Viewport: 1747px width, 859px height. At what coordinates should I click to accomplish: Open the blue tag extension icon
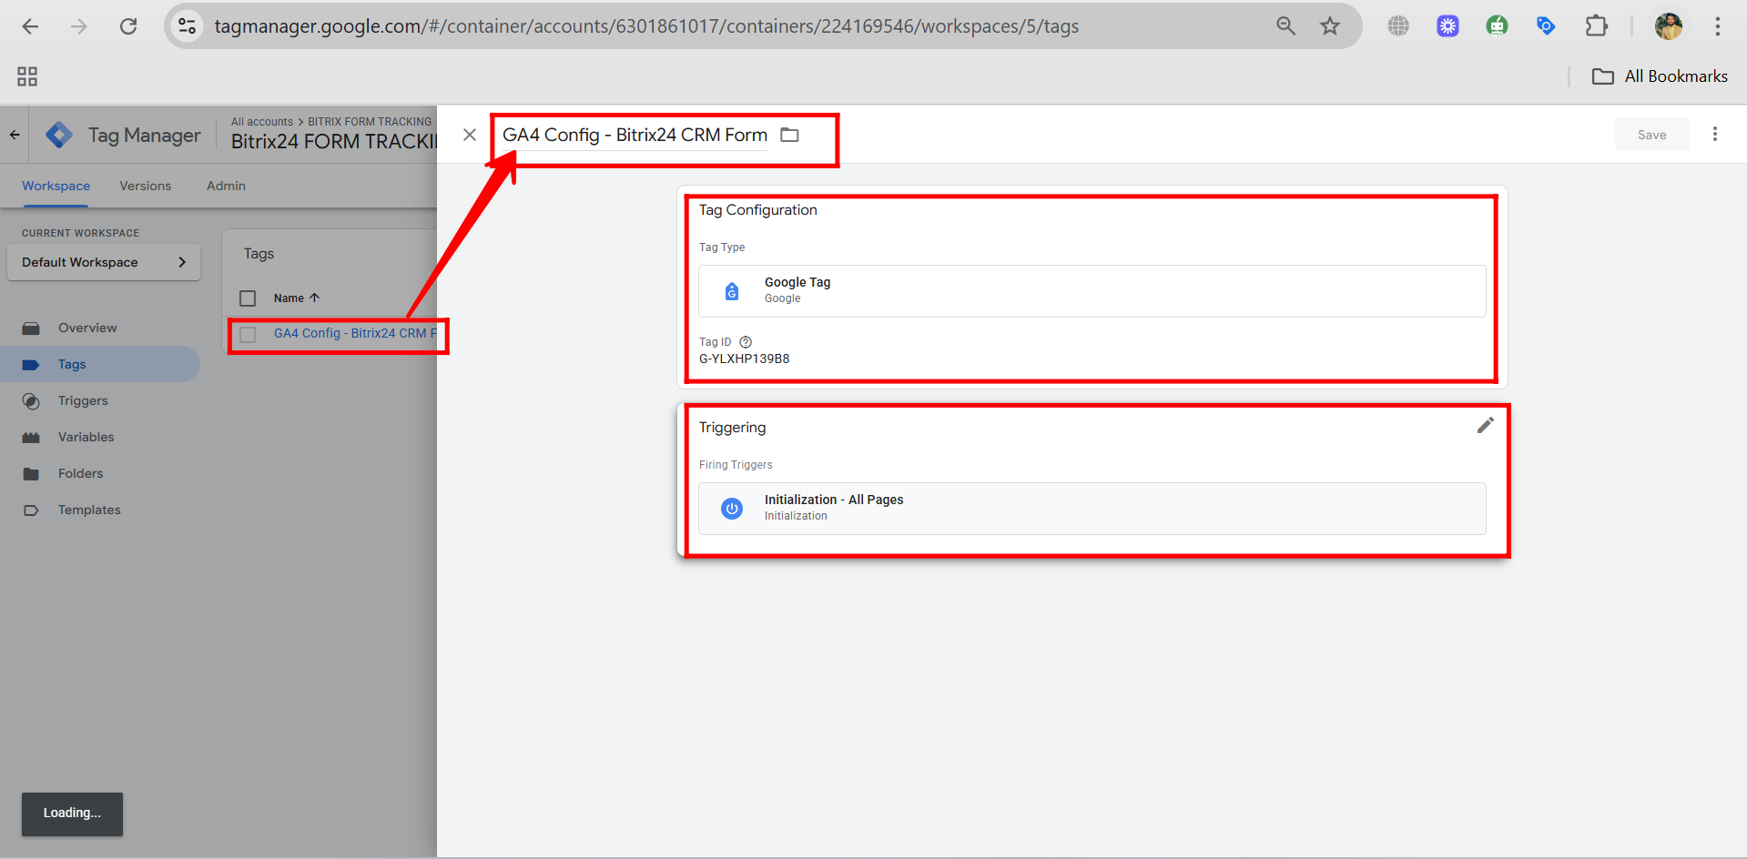(x=1546, y=26)
